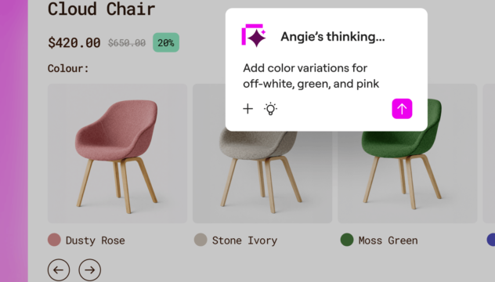Click the $420.00 sale price
Screen dimensions: 495x282
point(74,42)
